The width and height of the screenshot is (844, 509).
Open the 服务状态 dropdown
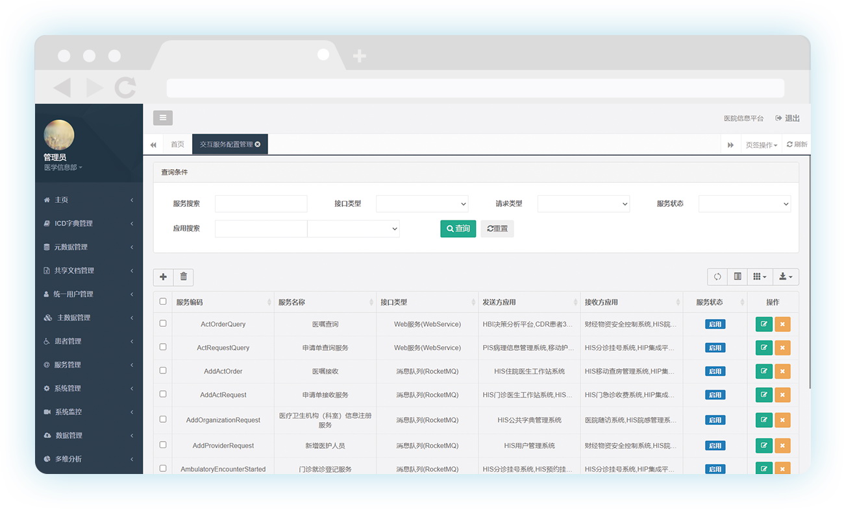coord(744,204)
